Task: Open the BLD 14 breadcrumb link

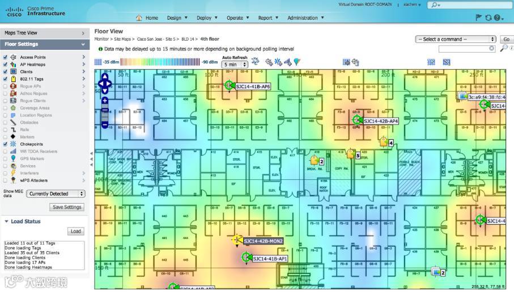Action: click(x=188, y=39)
